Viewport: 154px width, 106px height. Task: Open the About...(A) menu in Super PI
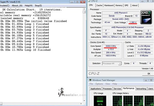pos(17,6)
